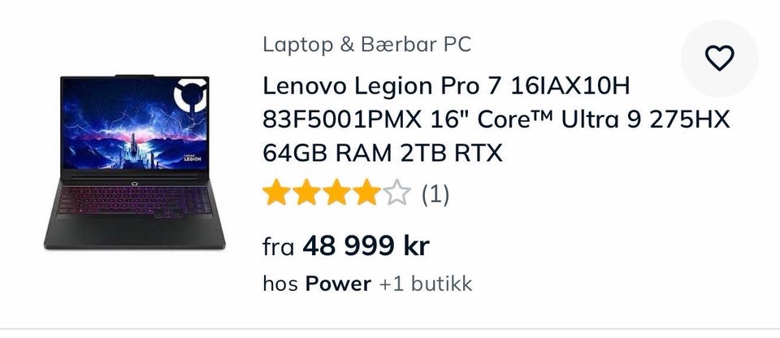
Task: Click the second gold rating star
Action: (306, 193)
